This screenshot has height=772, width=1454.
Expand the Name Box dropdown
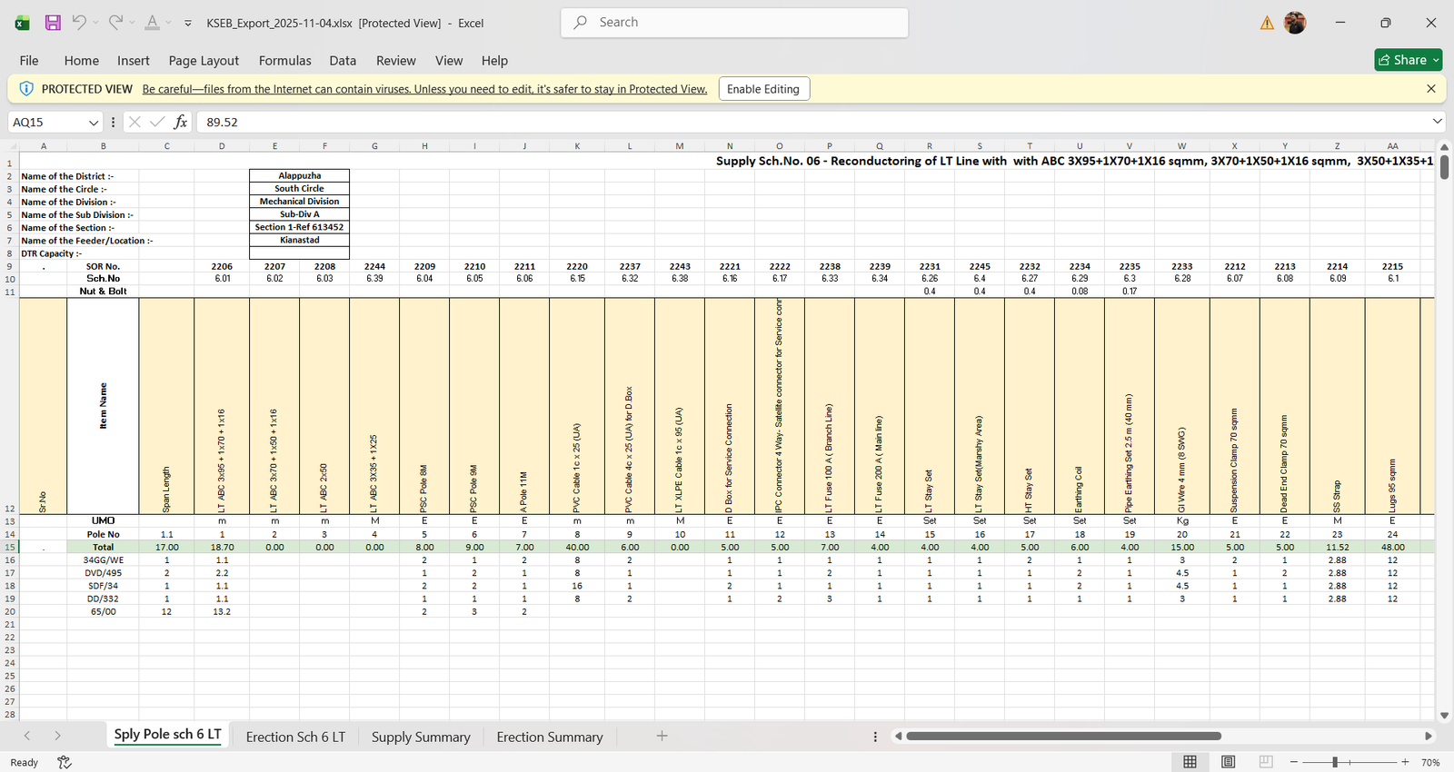(94, 122)
